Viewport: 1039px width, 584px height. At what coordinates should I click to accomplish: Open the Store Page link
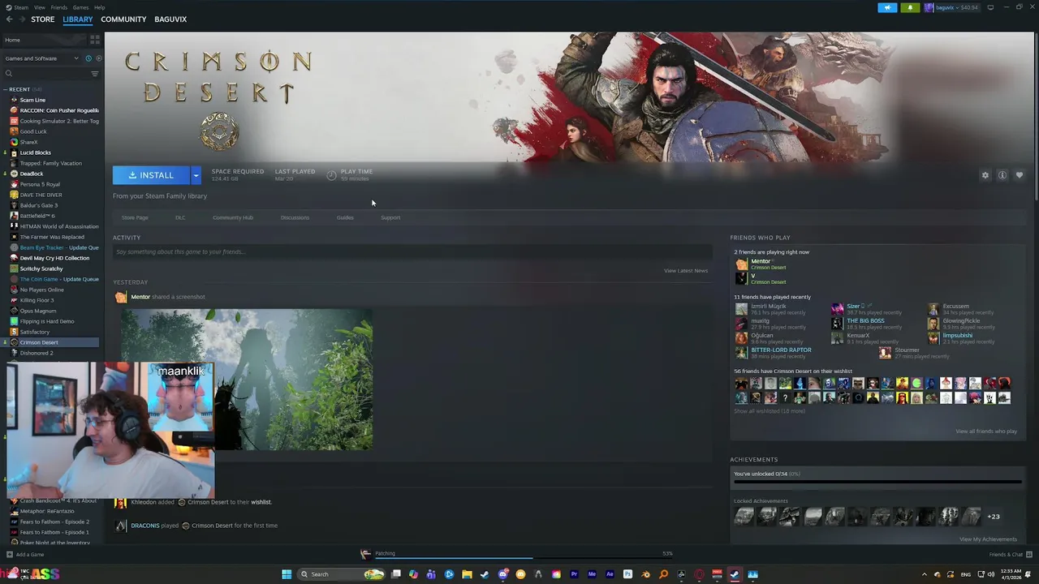(x=135, y=217)
